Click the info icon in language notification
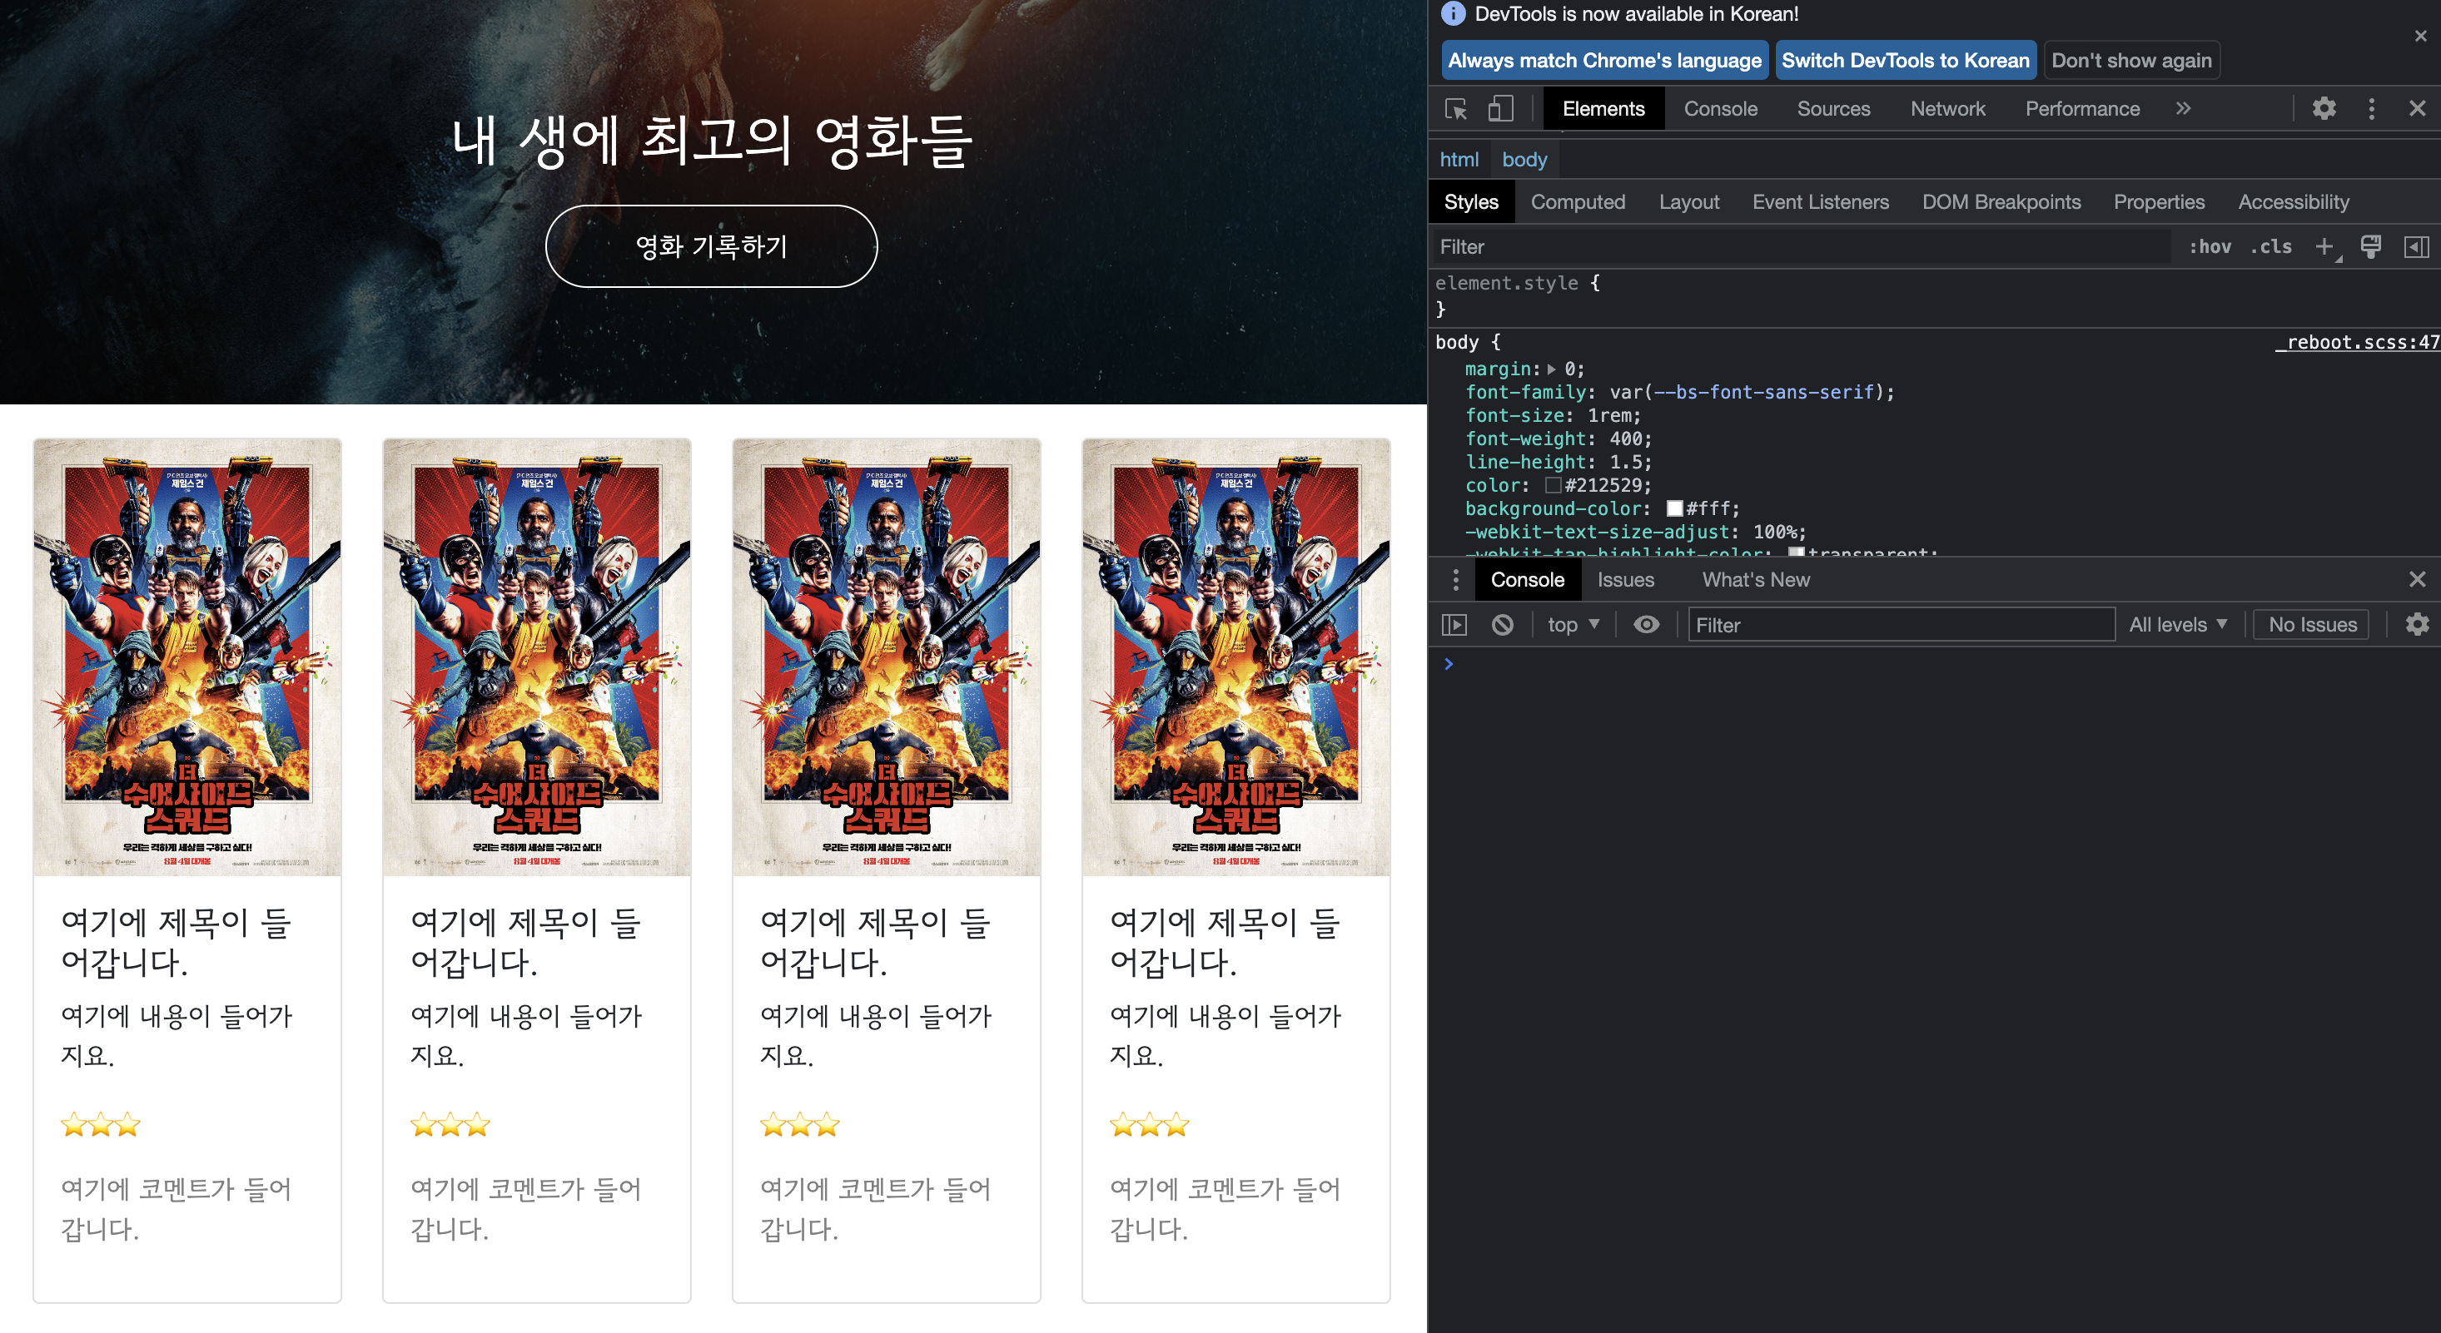The width and height of the screenshot is (2441, 1333). tap(1453, 13)
